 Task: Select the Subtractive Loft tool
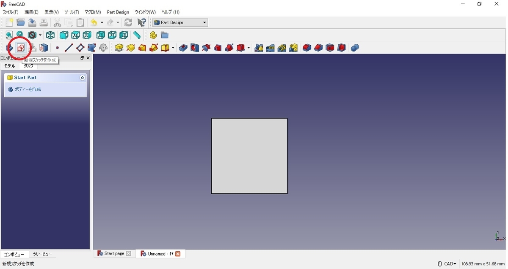coord(218,48)
